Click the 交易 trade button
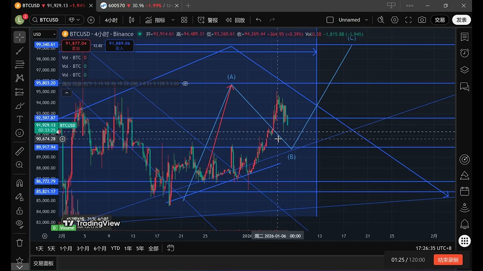 pos(440,20)
